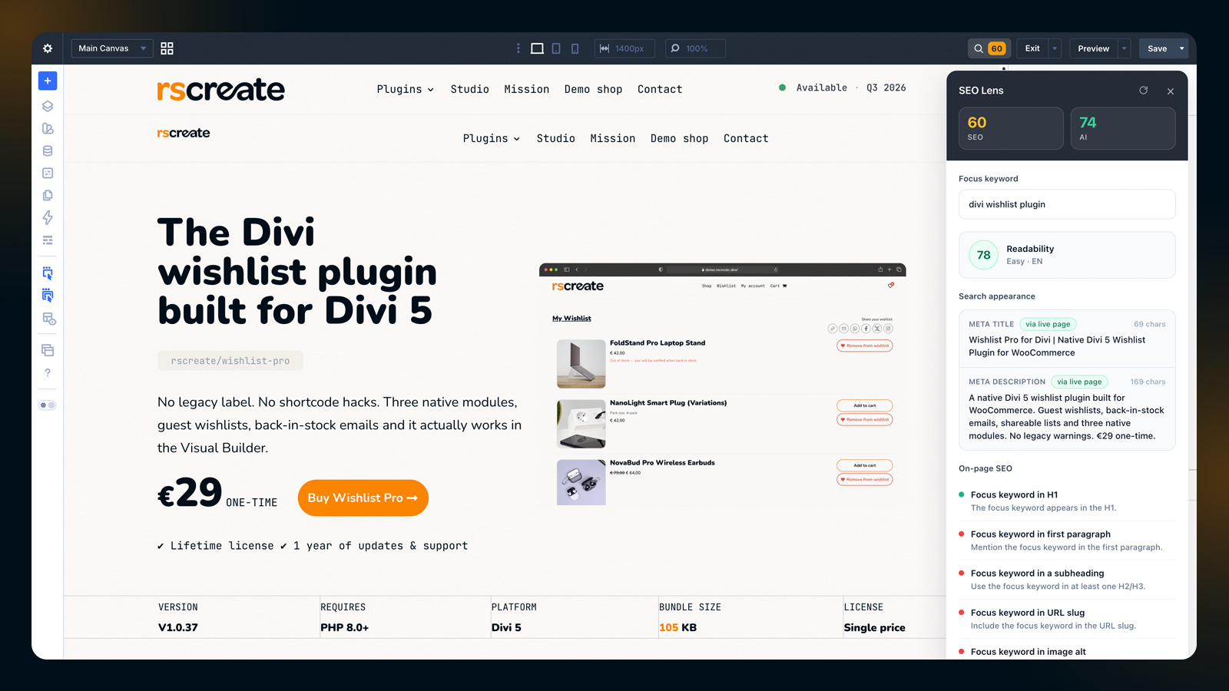
Task: Open the SEO score card showing 60
Action: point(1011,128)
